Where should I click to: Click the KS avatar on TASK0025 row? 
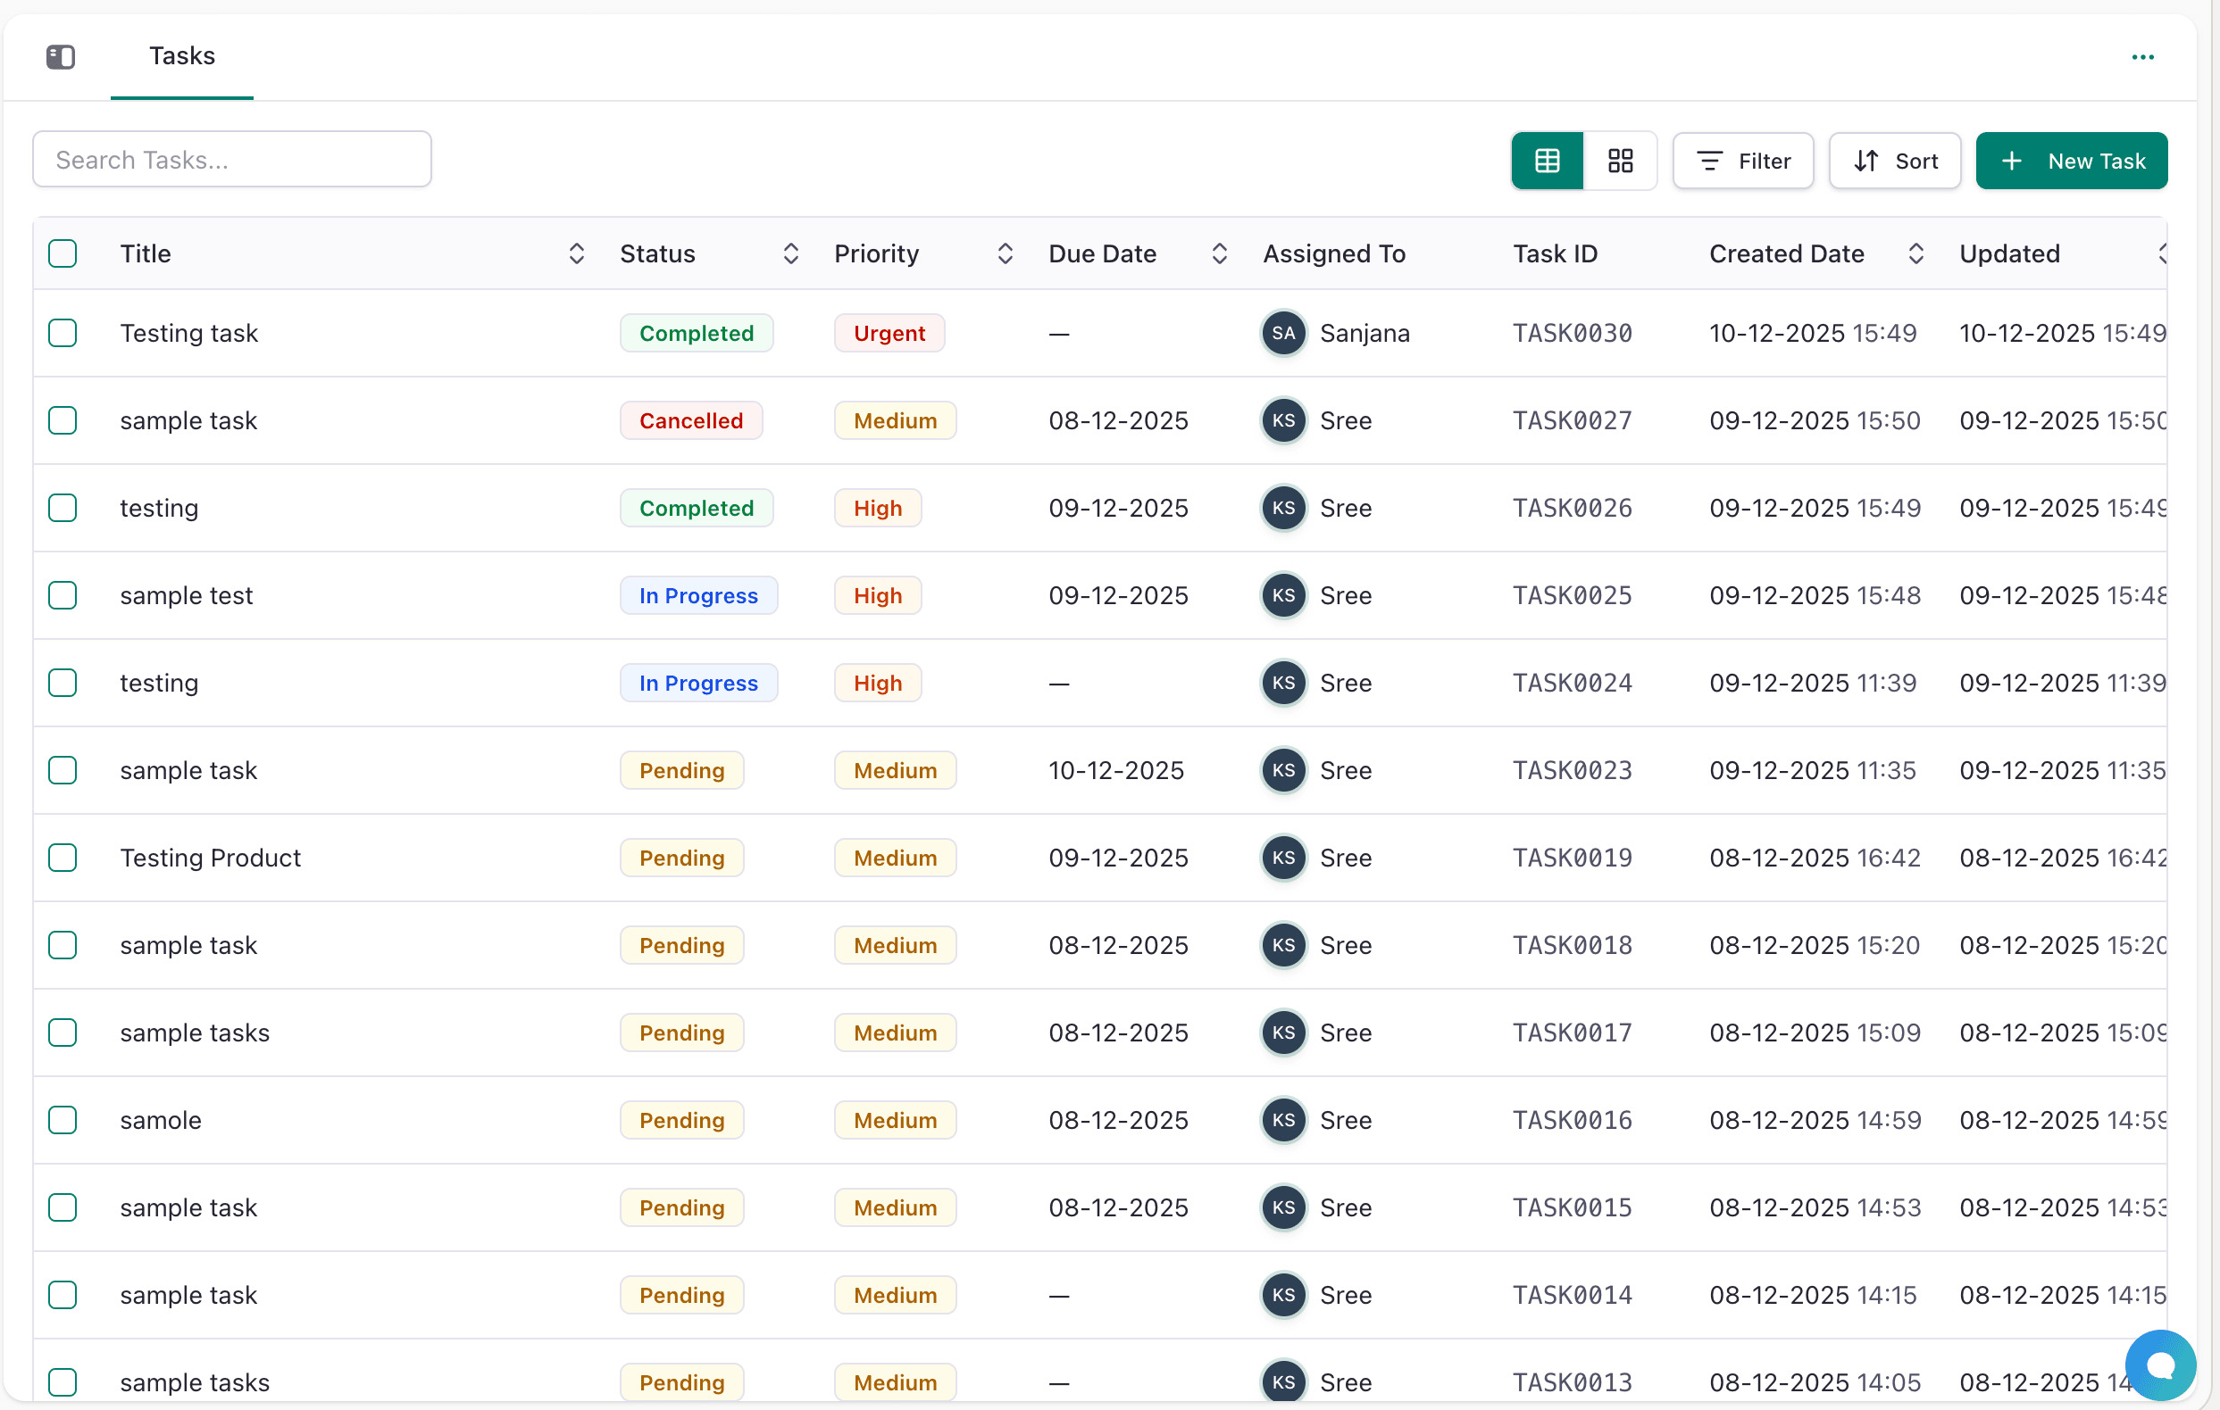1283,595
